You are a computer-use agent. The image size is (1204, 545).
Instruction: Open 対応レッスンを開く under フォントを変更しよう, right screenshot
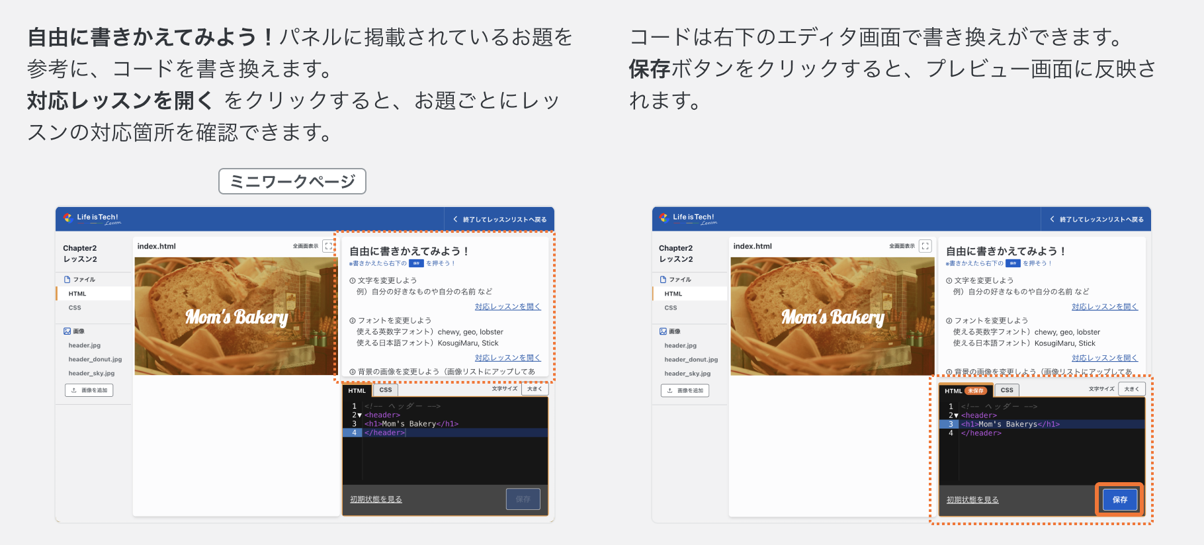(x=1105, y=358)
